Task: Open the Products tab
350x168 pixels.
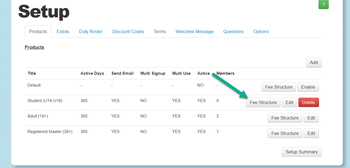Action: click(38, 31)
